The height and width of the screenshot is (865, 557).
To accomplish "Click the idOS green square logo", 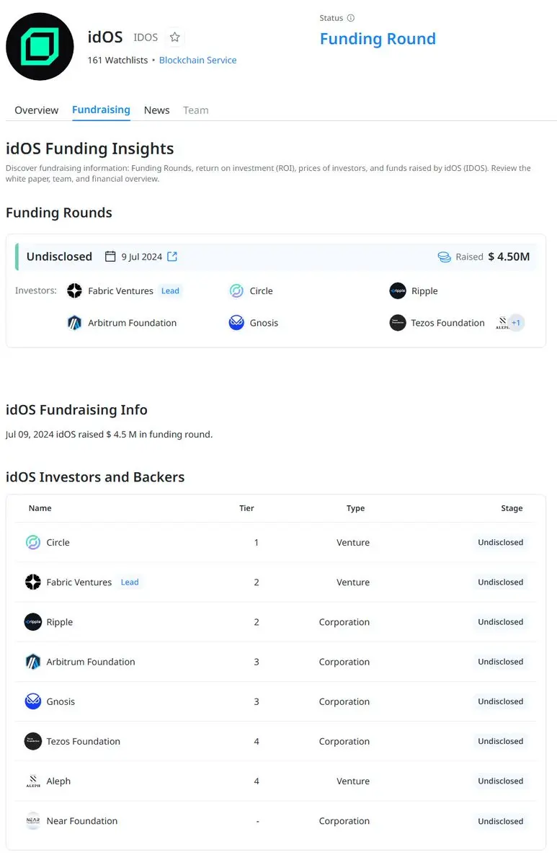I will tap(40, 47).
